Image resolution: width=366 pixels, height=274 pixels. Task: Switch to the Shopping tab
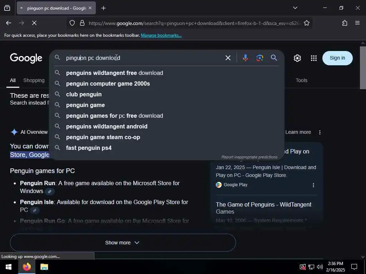(x=34, y=80)
